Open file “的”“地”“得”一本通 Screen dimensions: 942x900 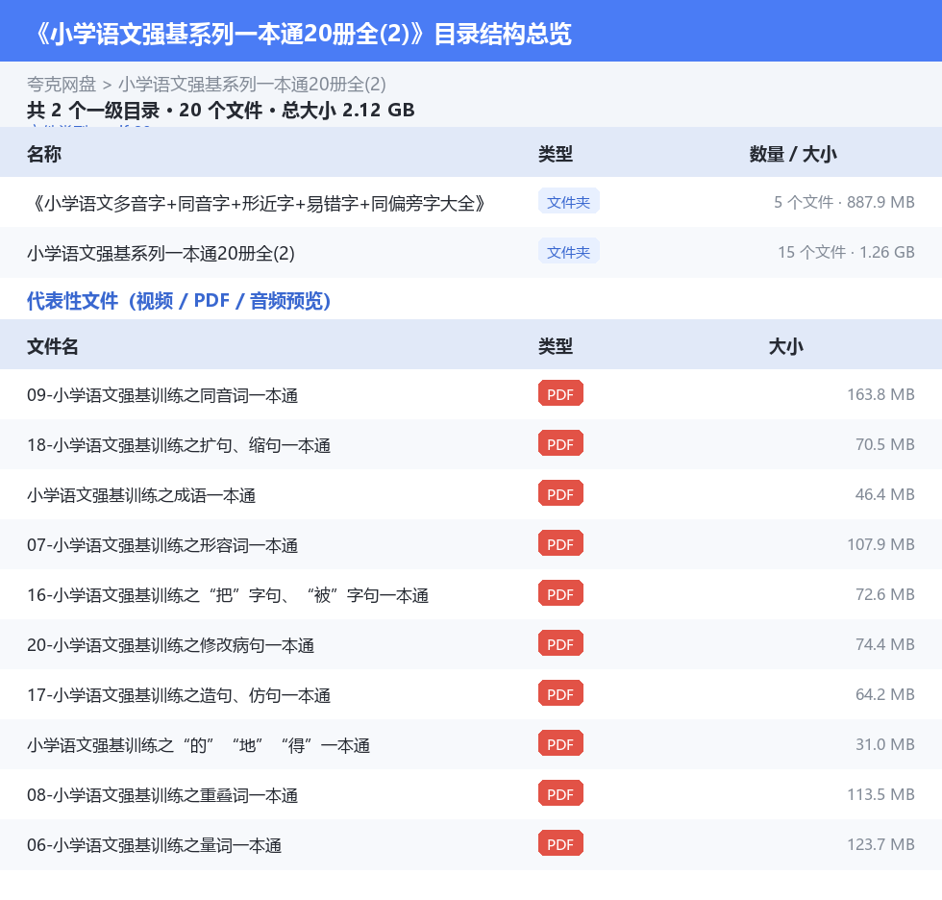click(x=471, y=744)
